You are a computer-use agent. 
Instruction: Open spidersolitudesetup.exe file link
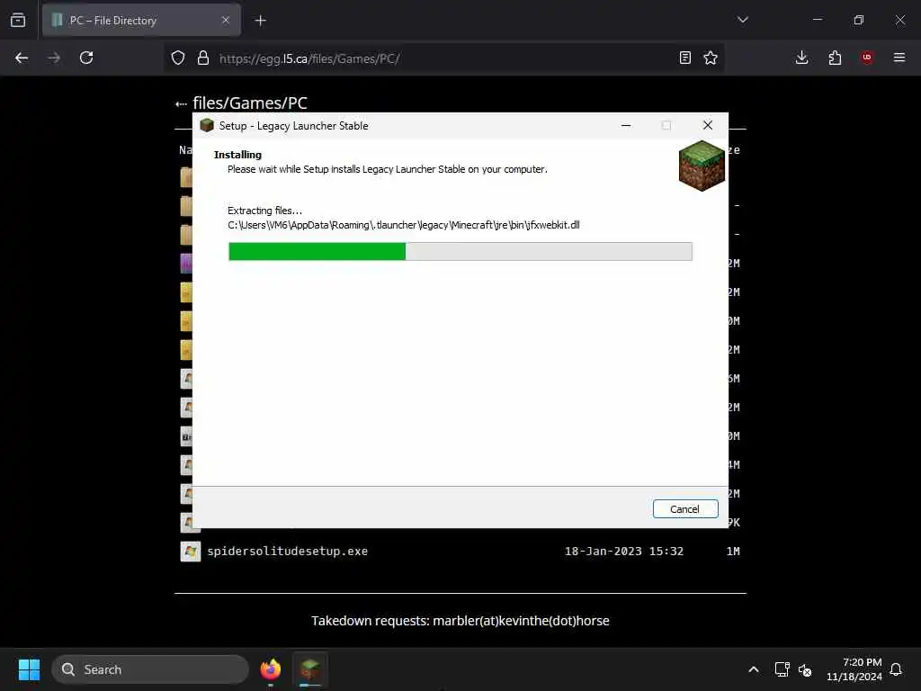coord(287,552)
